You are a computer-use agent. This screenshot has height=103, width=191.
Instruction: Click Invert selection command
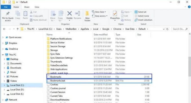tap(143, 20)
